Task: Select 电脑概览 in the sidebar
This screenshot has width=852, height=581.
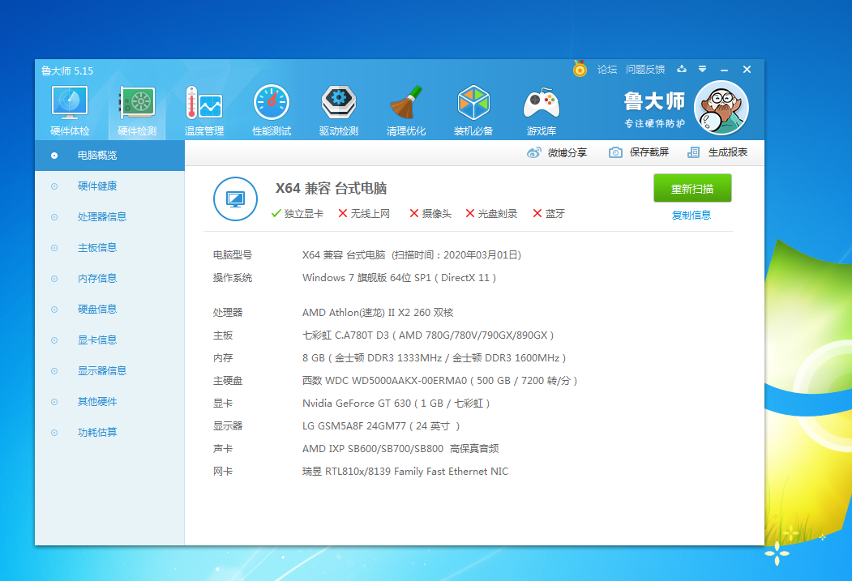Action: 109,156
